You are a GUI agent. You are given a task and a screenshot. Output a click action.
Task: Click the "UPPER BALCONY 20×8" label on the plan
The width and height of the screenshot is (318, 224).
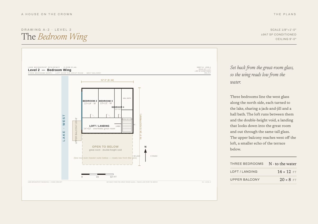(76, 130)
